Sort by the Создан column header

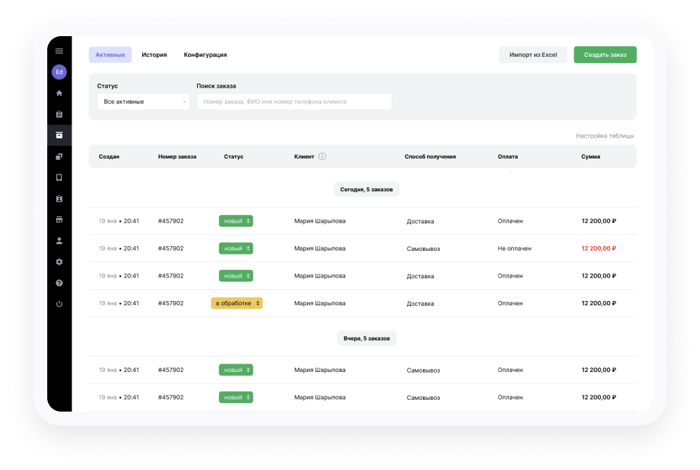109,156
